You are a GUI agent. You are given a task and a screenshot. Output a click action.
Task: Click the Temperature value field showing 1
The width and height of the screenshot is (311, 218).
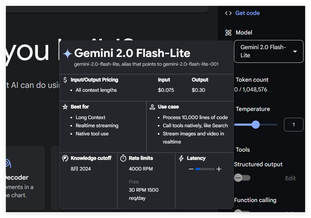click(293, 125)
